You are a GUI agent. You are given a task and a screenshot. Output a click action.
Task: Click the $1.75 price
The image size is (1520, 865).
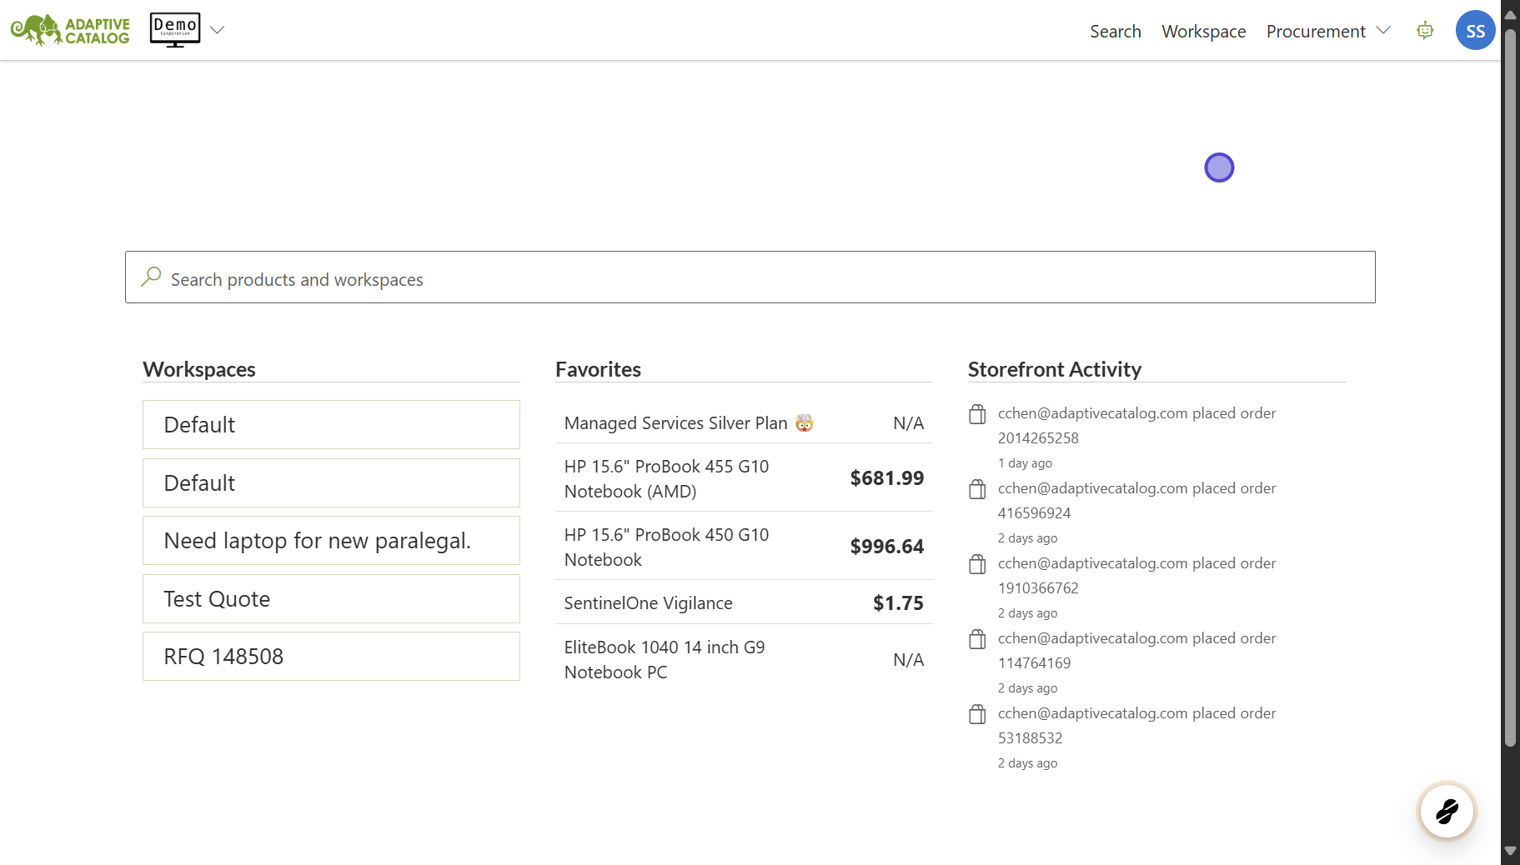[898, 603]
